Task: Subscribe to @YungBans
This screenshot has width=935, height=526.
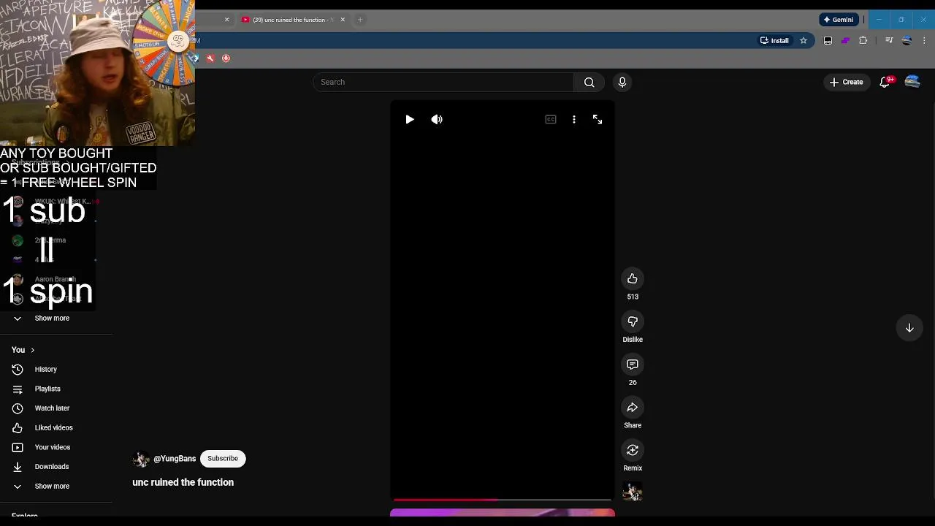Action: pyautogui.click(x=223, y=459)
